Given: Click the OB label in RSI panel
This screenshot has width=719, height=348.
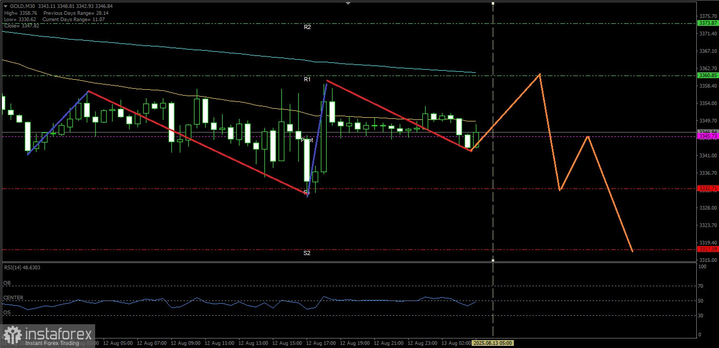Looking at the screenshot, I should click(7, 283).
